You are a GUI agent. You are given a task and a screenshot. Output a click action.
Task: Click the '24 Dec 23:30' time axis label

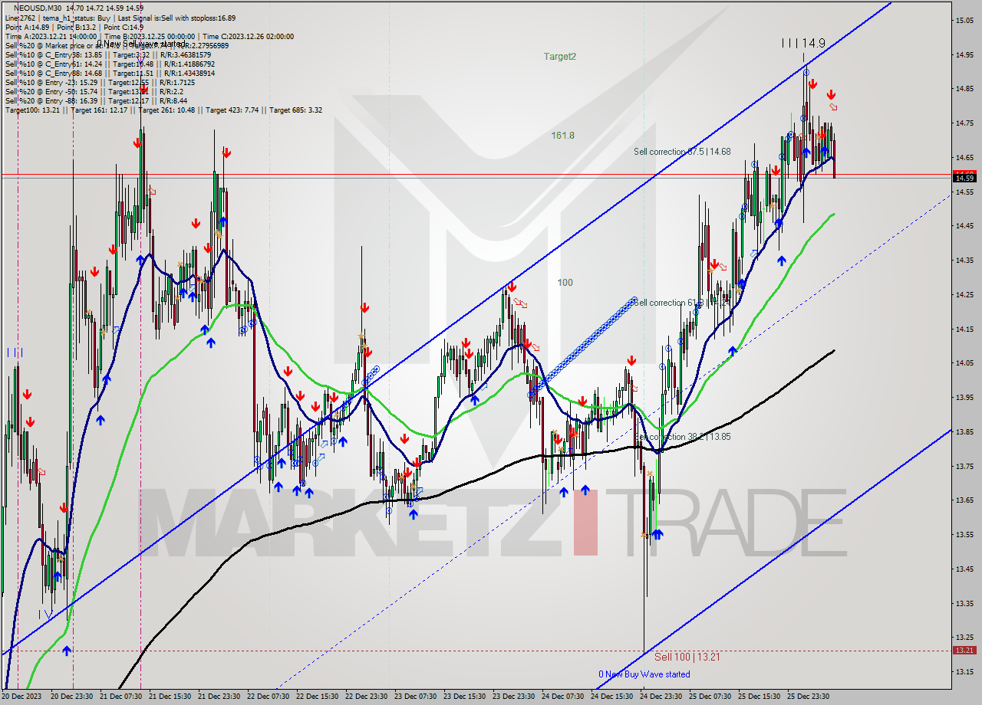(x=661, y=697)
